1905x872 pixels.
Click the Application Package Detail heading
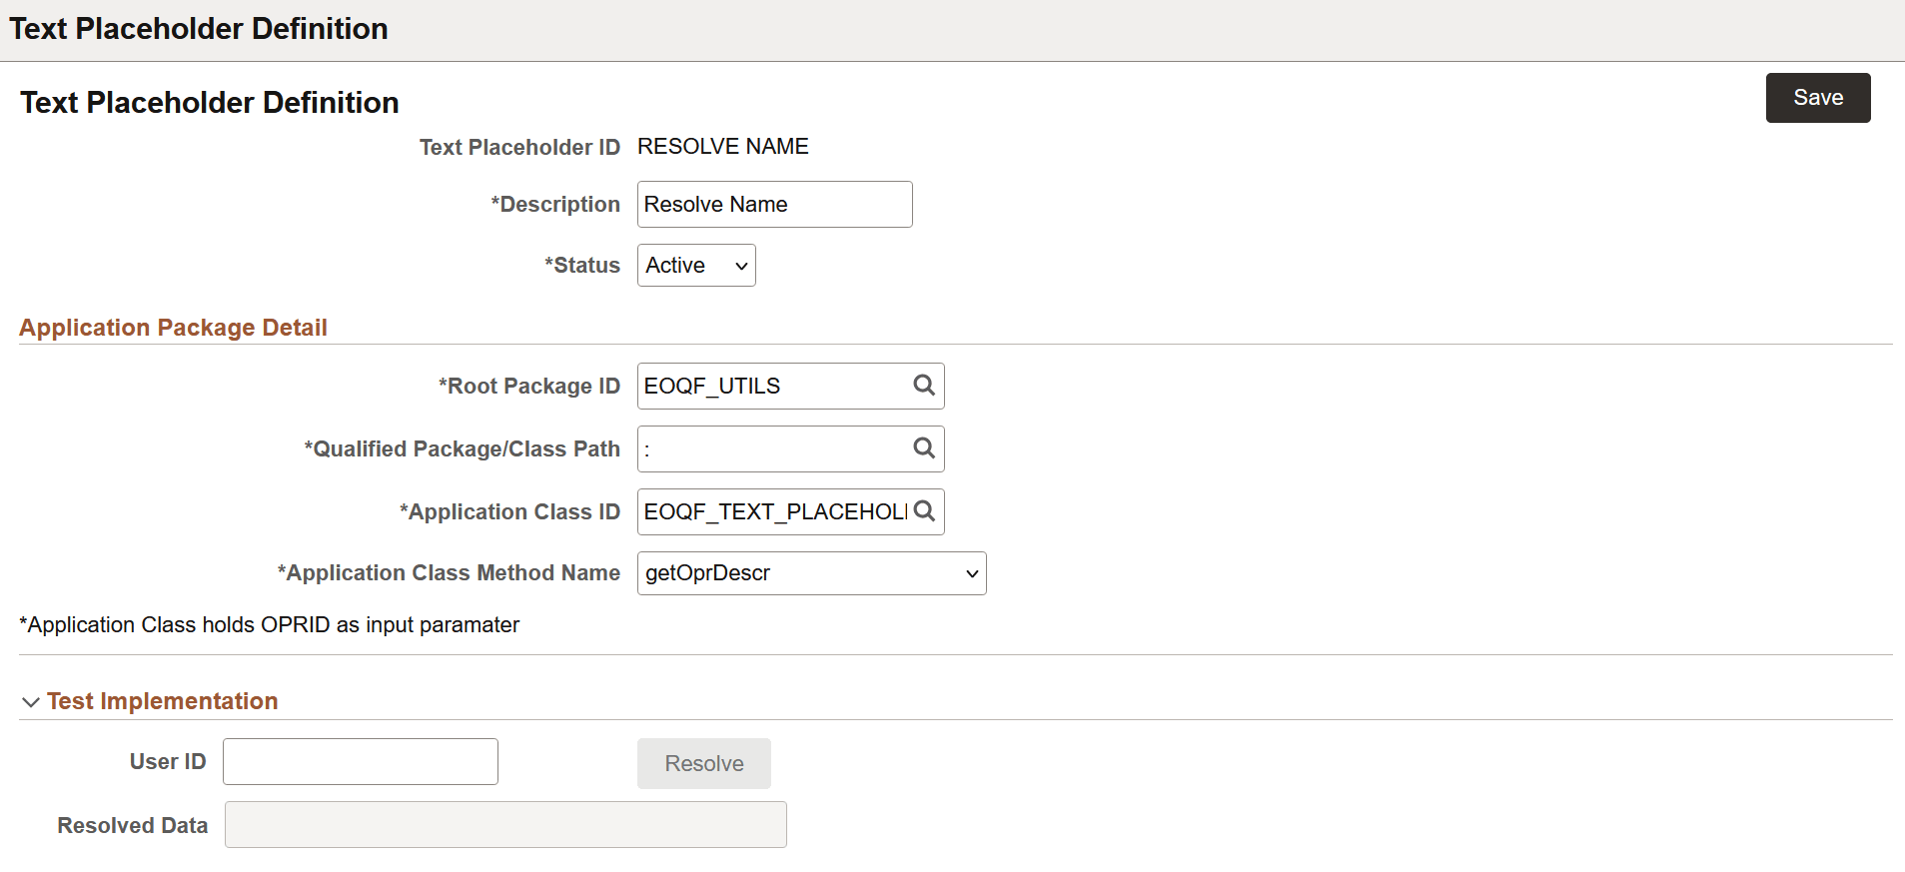[173, 327]
